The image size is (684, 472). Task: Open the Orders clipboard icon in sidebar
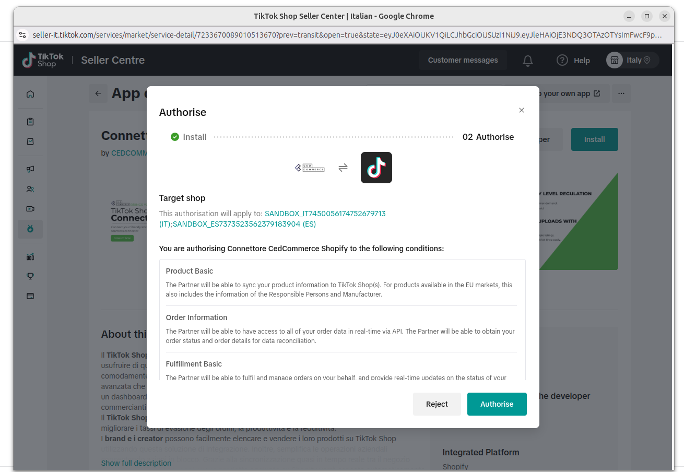[30, 122]
